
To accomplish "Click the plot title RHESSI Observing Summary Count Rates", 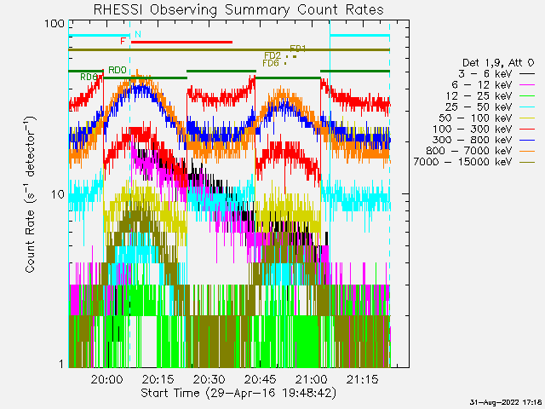I will (x=238, y=9).
